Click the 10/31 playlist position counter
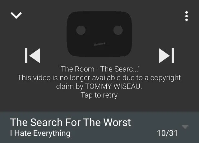The height and width of the screenshot is (143, 199). point(167,133)
